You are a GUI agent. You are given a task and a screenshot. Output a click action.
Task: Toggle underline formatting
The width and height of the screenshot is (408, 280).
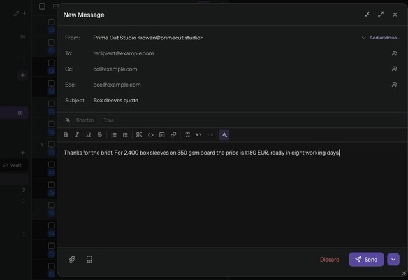point(88,135)
